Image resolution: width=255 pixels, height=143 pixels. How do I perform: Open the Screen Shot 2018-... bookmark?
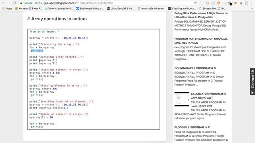pyautogui.click(x=212, y=8)
